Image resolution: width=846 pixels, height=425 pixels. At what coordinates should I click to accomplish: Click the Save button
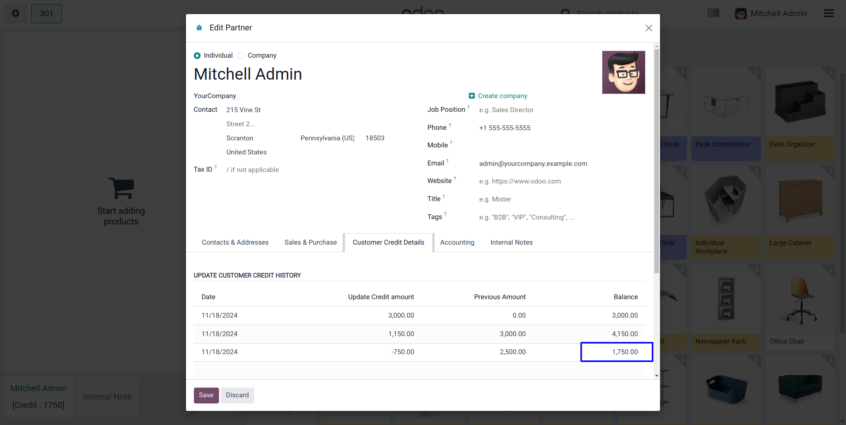coord(206,395)
